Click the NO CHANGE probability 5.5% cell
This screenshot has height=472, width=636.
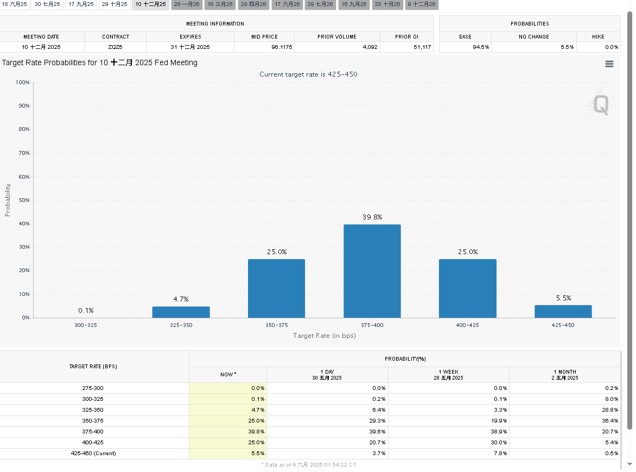(x=534, y=47)
